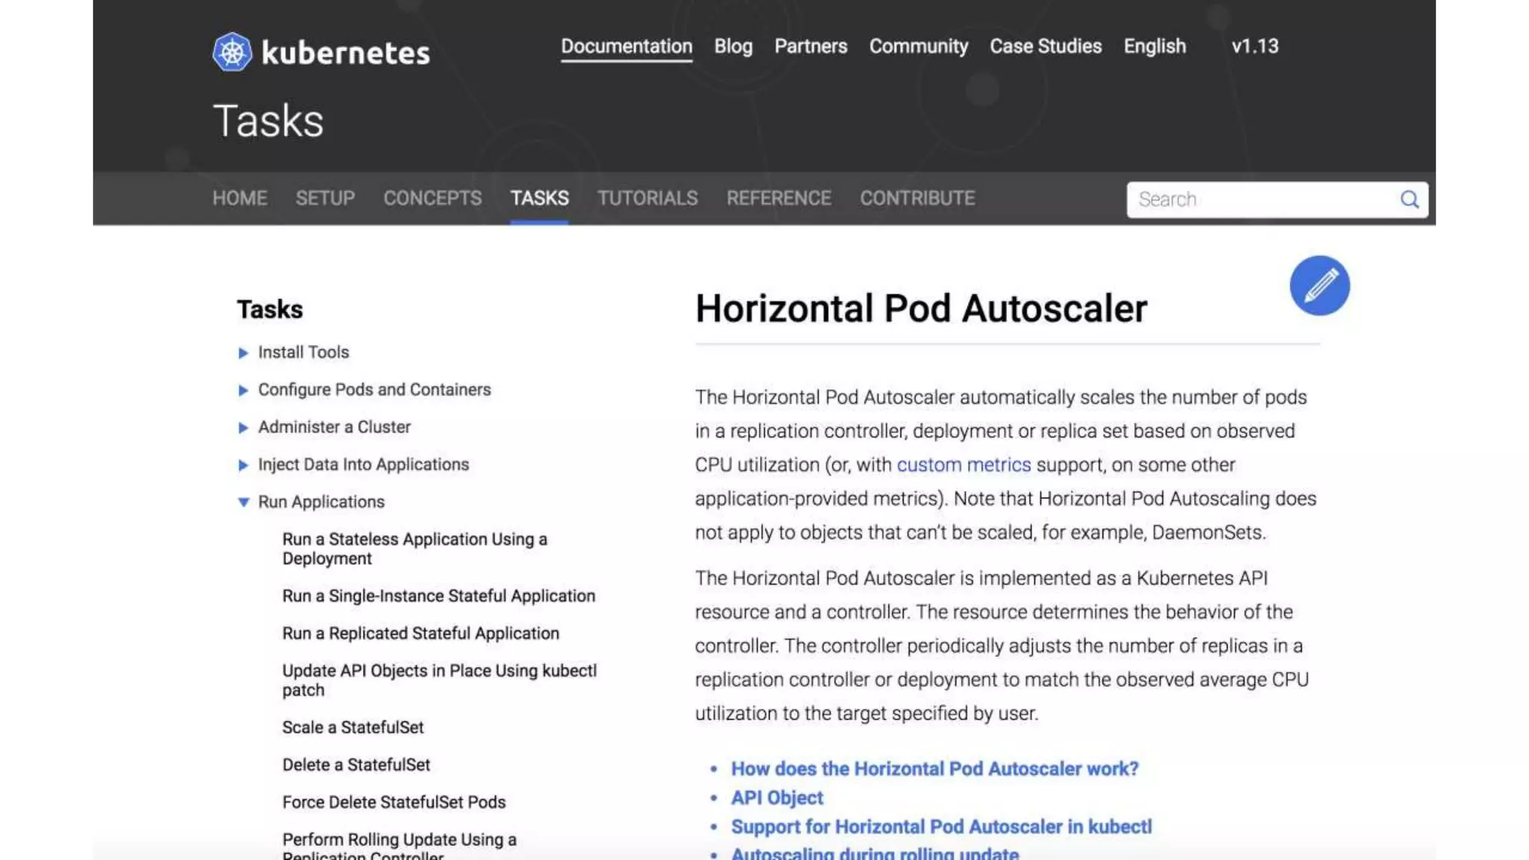Open the v1.13 version dropdown
This screenshot has height=860, width=1529.
pos(1254,46)
